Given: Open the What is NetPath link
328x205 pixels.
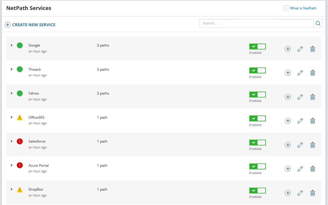Looking at the screenshot, I should pos(303,8).
